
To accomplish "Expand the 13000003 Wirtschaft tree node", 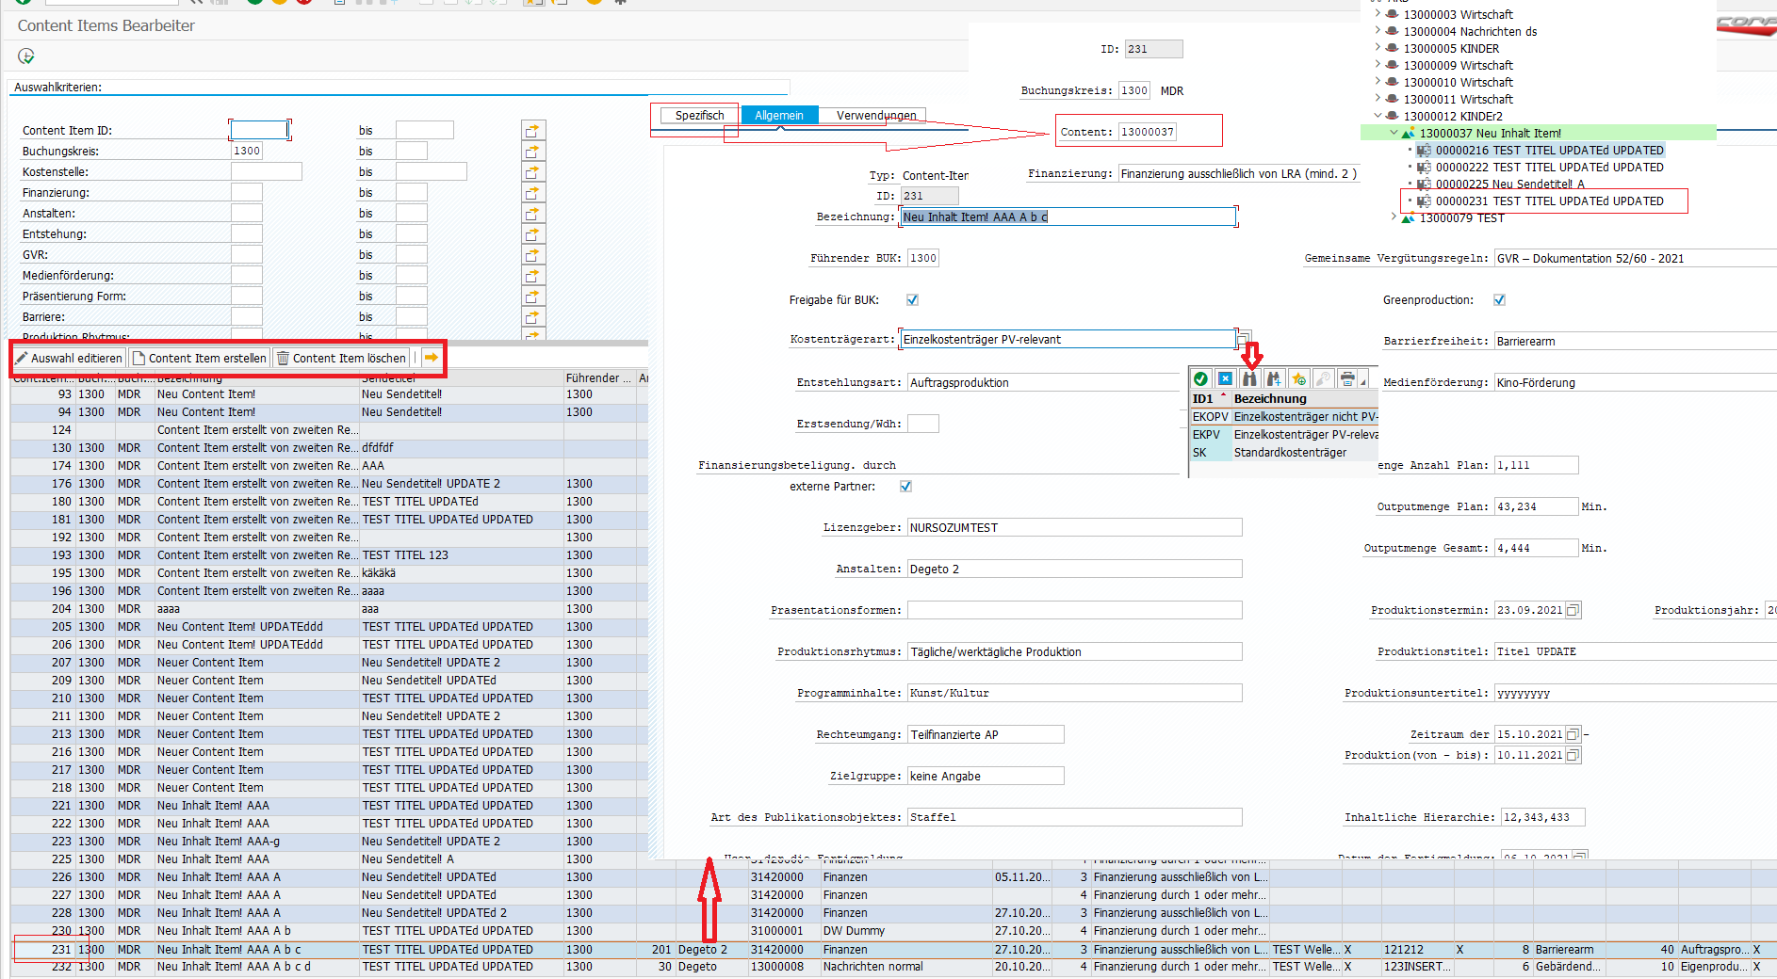I will pos(1378,14).
